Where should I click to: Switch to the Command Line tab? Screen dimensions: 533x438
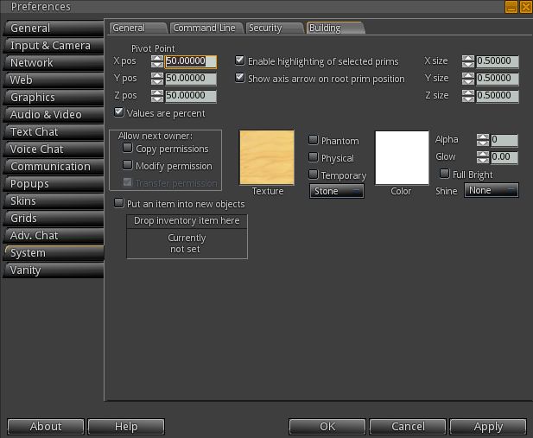click(204, 28)
